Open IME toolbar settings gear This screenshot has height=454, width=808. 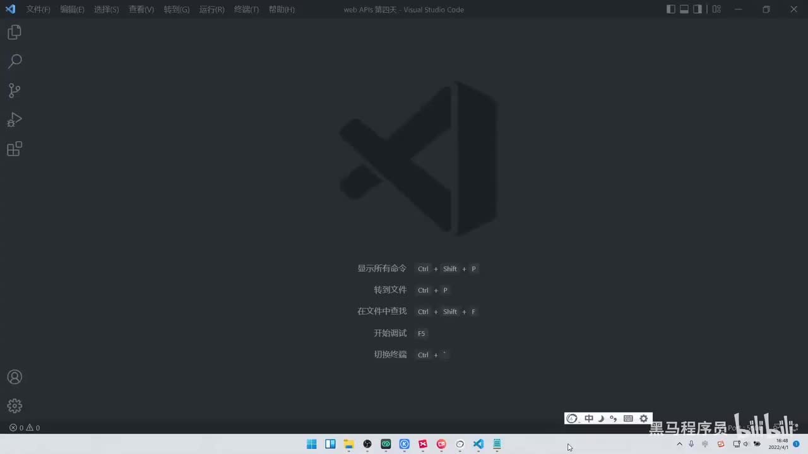click(x=643, y=419)
